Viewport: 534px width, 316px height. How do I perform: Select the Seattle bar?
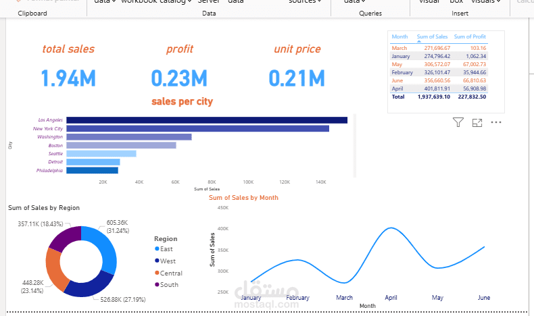(x=101, y=154)
